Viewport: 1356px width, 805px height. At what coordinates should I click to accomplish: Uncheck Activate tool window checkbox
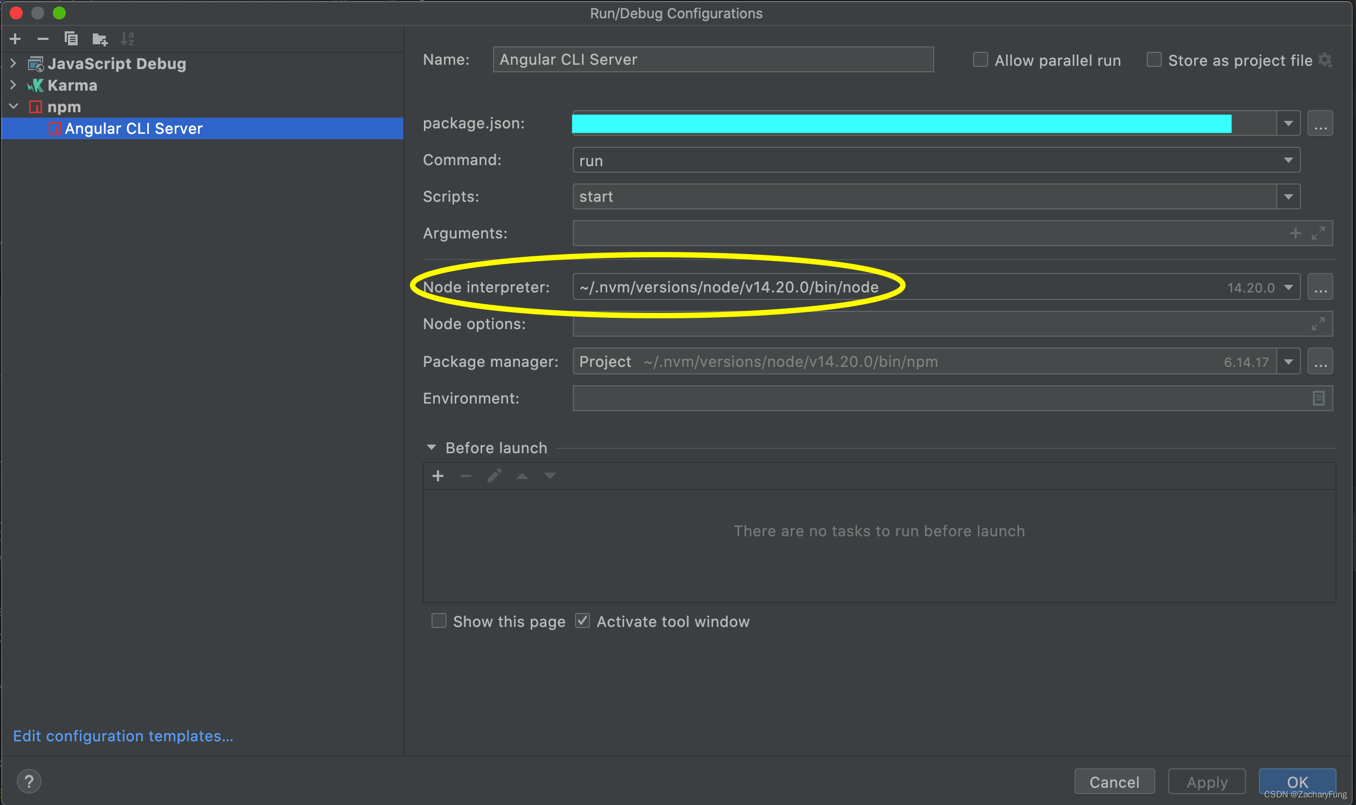583,620
